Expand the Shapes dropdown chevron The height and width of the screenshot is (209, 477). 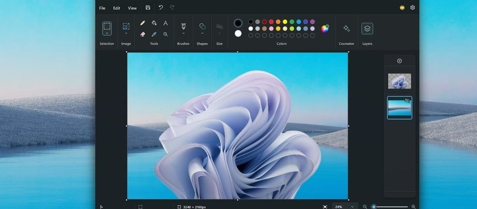click(202, 33)
